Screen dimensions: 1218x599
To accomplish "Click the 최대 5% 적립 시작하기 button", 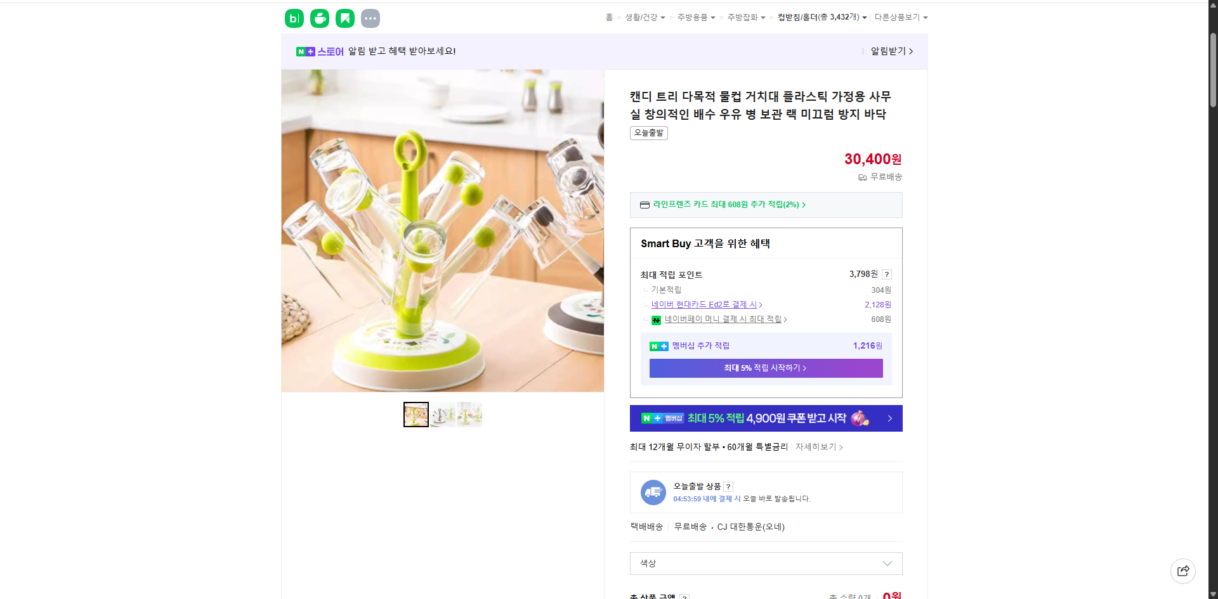I will tap(765, 368).
